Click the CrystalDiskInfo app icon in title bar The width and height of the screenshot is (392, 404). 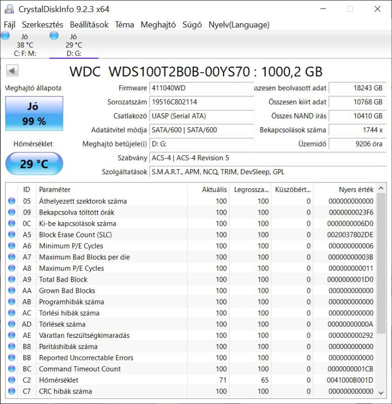pyautogui.click(x=9, y=9)
